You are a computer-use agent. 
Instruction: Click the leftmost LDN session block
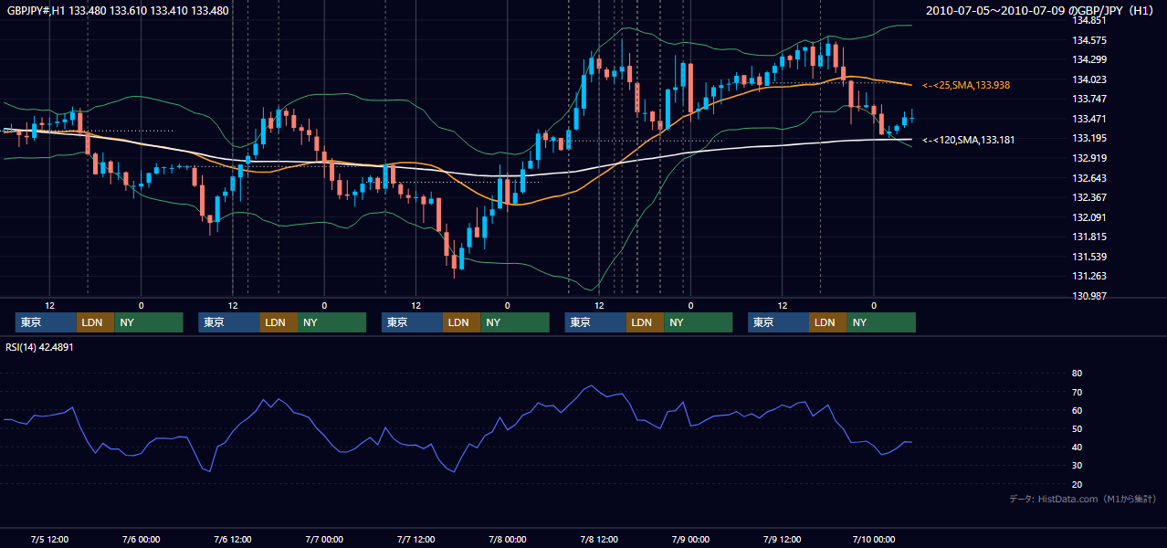tap(95, 322)
